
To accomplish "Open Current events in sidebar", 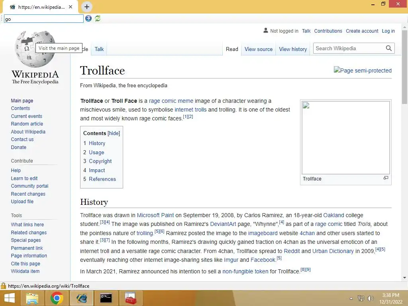I will click(26, 116).
